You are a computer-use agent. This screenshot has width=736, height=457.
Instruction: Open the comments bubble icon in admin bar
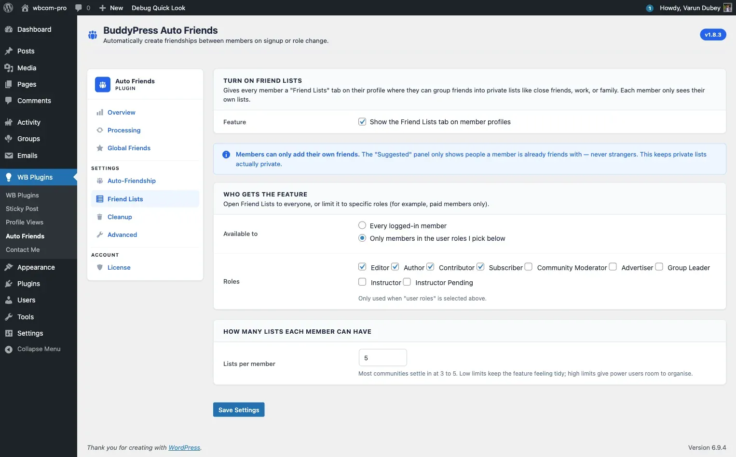(x=79, y=8)
